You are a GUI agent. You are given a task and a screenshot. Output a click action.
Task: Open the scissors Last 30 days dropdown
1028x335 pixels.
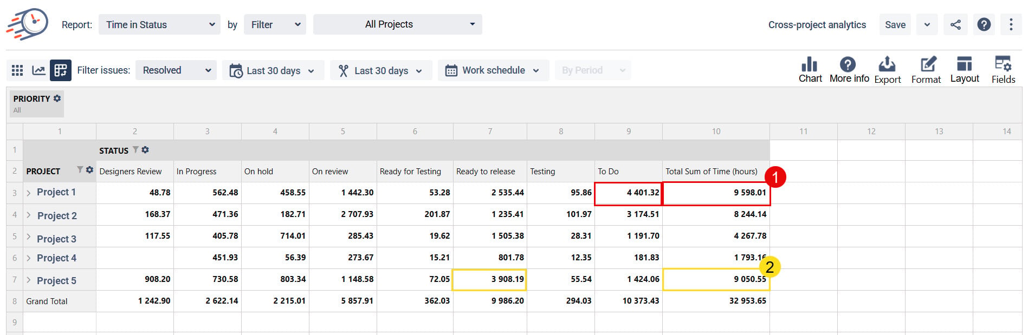tap(381, 70)
